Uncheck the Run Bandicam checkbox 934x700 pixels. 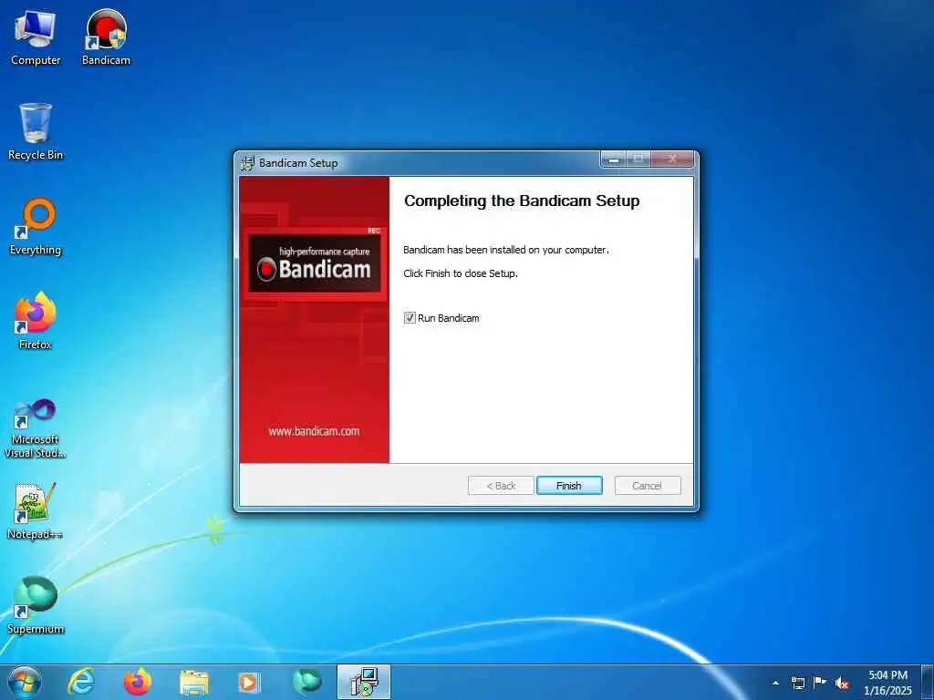410,318
